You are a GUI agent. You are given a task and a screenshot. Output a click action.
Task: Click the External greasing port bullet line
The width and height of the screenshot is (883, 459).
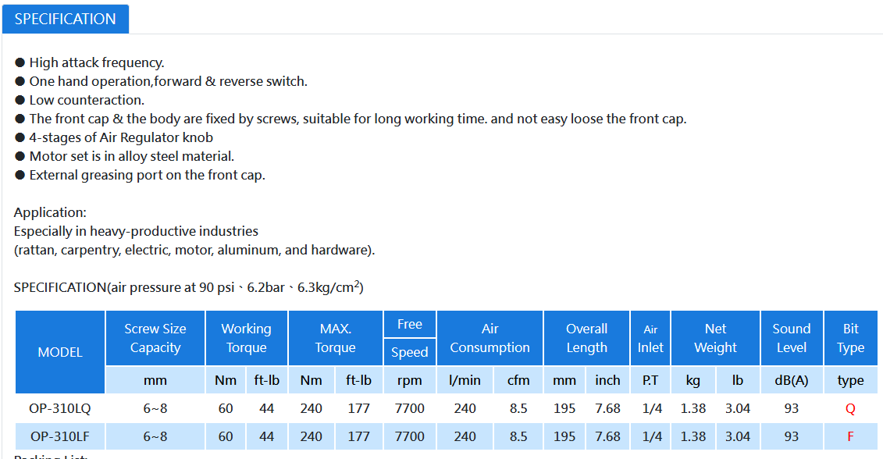(x=140, y=175)
